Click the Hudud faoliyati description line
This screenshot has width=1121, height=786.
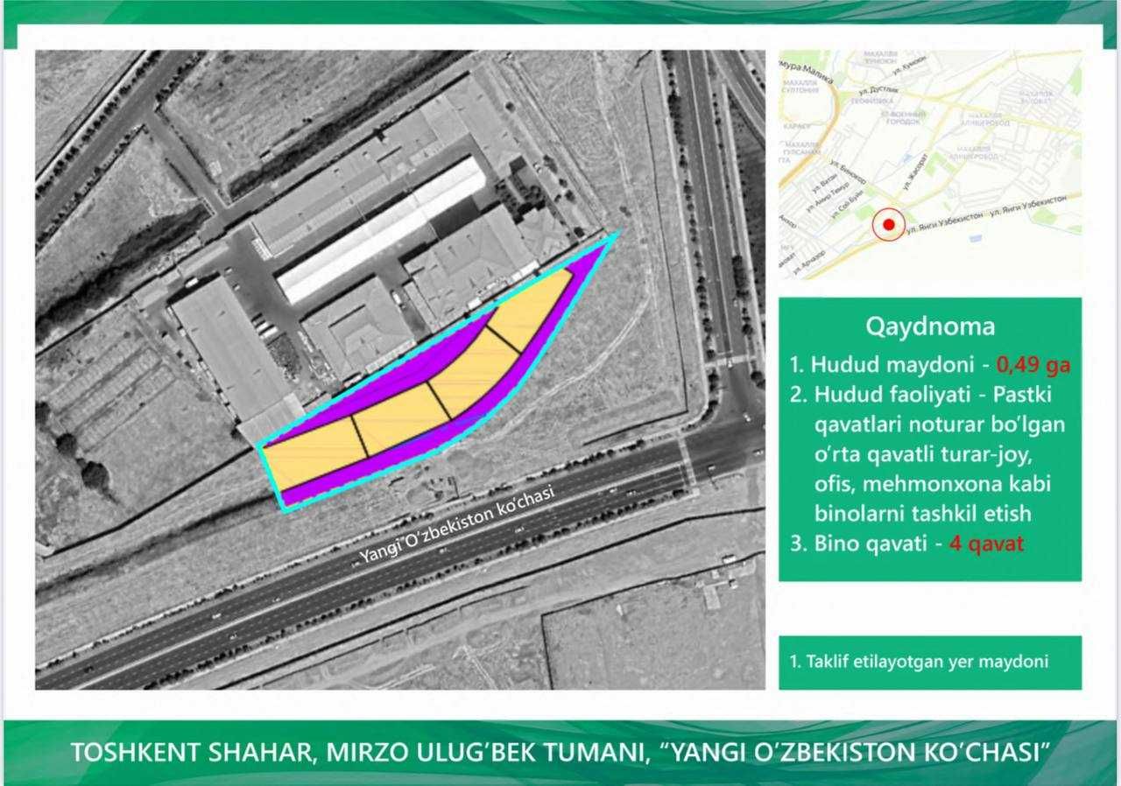(x=928, y=394)
